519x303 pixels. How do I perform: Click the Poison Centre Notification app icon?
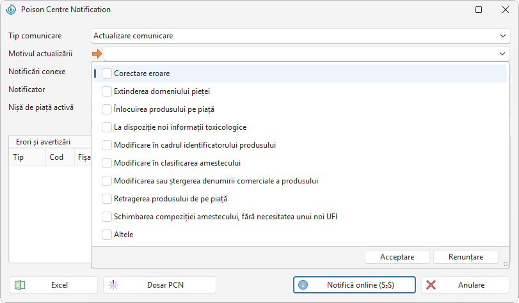pos(11,10)
